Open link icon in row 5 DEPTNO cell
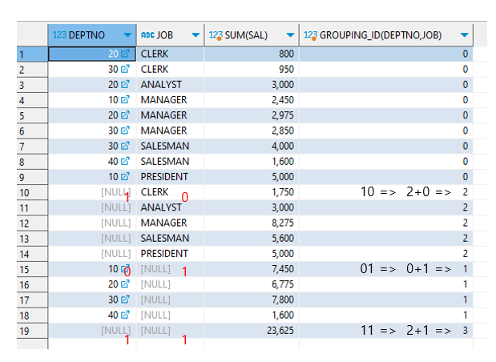 point(125,115)
